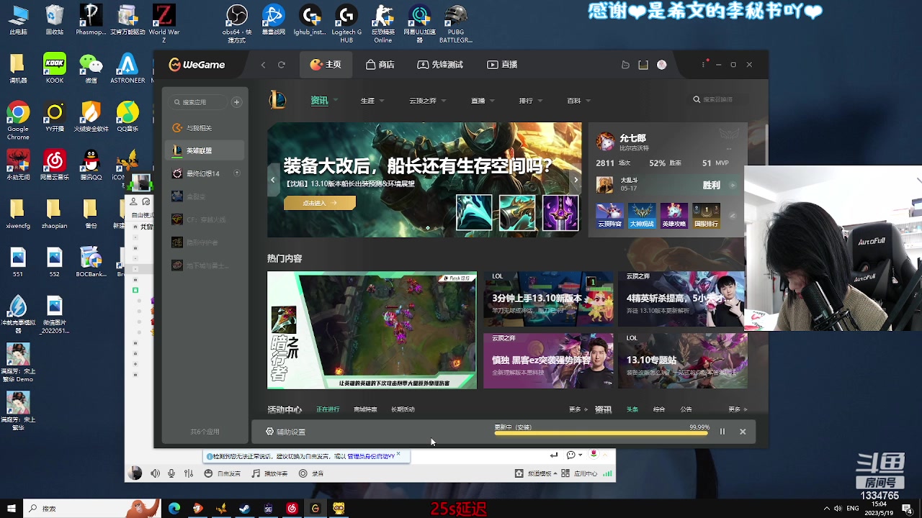Switch to 先锋测试 tab

coord(440,65)
